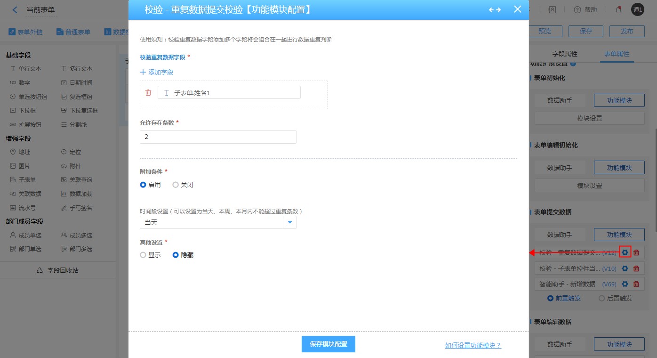
Task: Choose 显示 under 其他设置
Action: pos(143,255)
